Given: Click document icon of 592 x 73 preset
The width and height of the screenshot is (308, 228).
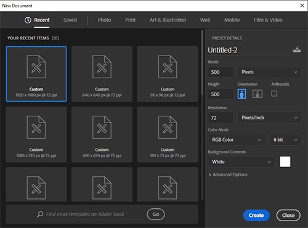Looking at the screenshot, I should pyautogui.click(x=168, y=128).
